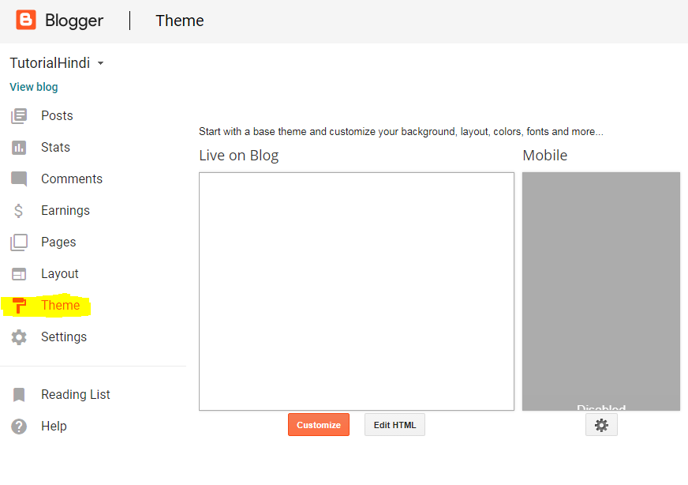The height and width of the screenshot is (485, 688).
Task: Click the 'Start with a base theme' description
Action: (401, 132)
